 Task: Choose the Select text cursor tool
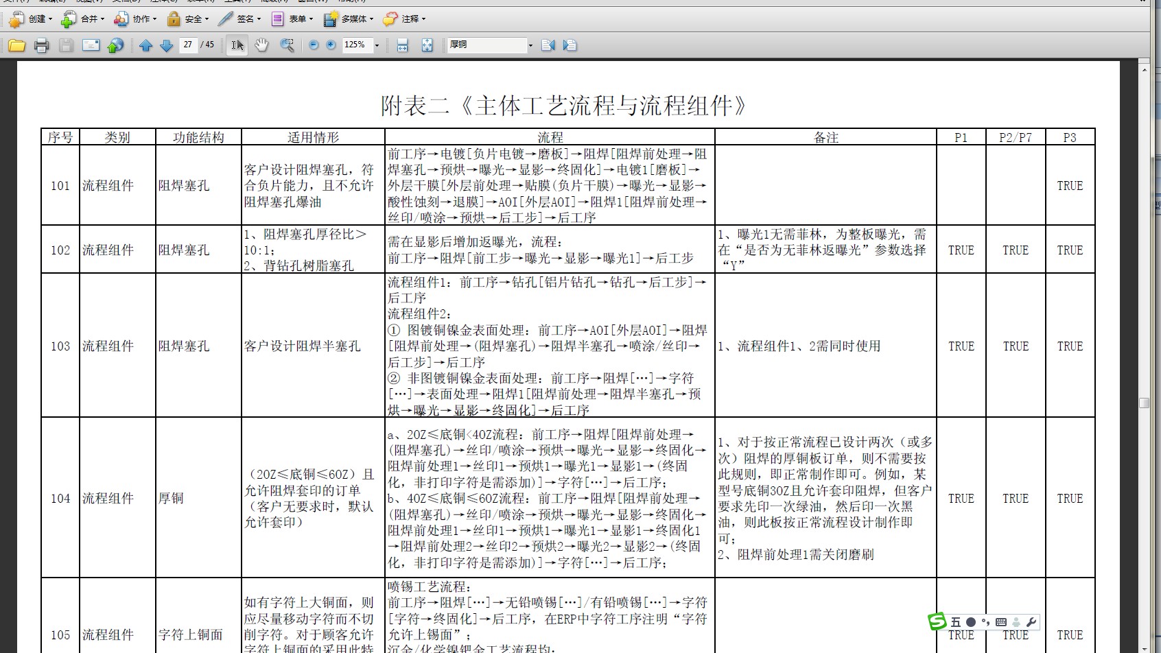(237, 45)
